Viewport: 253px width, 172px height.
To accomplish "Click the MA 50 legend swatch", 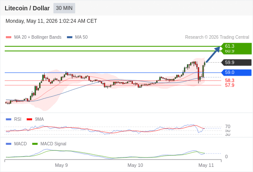I will [69, 37].
